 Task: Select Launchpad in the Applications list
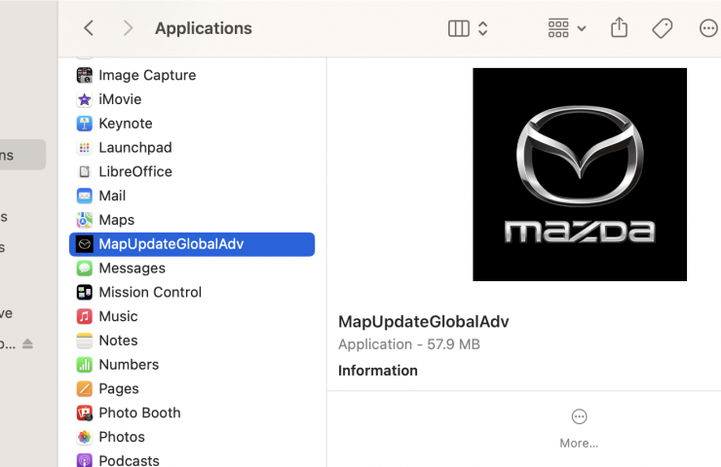pyautogui.click(x=134, y=148)
